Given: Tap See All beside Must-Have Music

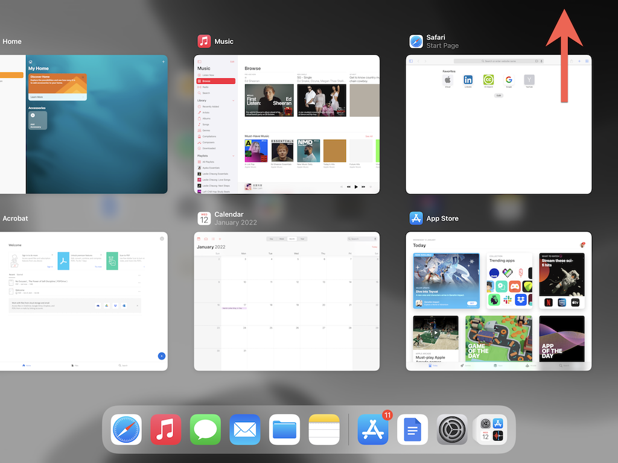Looking at the screenshot, I should pyautogui.click(x=369, y=137).
